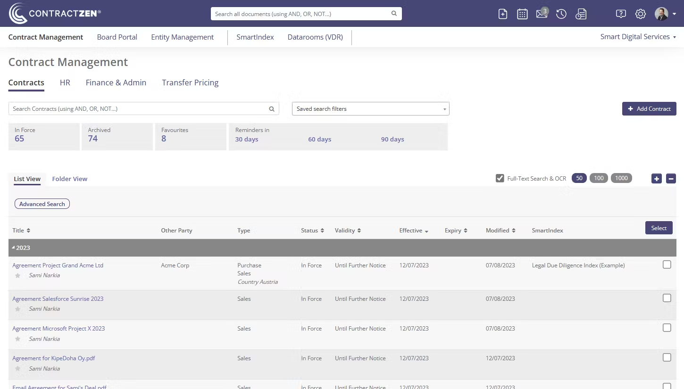The width and height of the screenshot is (684, 389).
Task: Select checkbox for Agreement Microsoft Project X 2023
Action: [667, 328]
